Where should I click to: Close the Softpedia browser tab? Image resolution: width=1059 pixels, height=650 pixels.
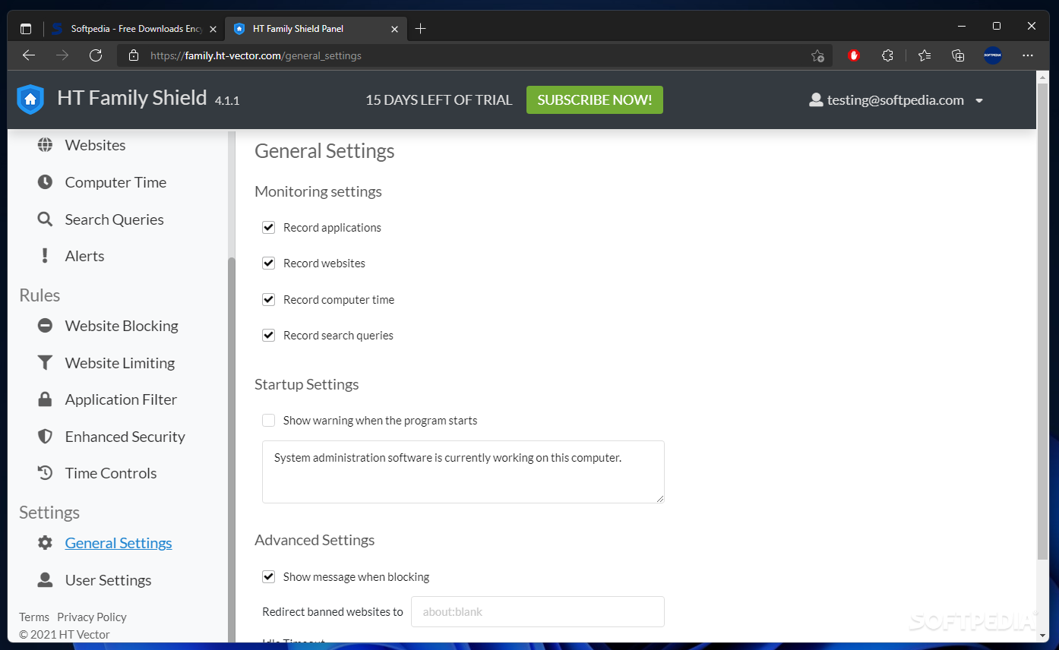(213, 29)
